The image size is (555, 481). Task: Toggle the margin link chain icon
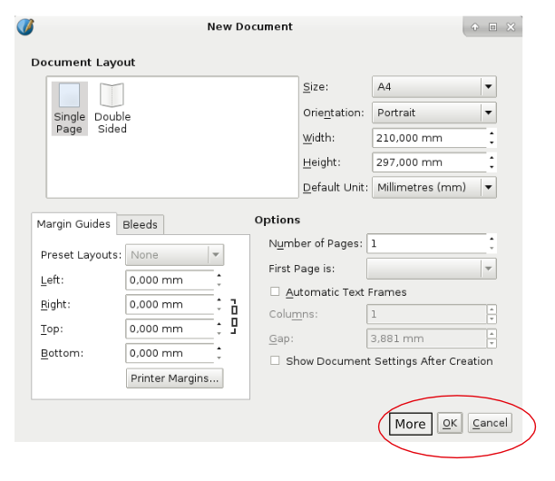tap(234, 316)
